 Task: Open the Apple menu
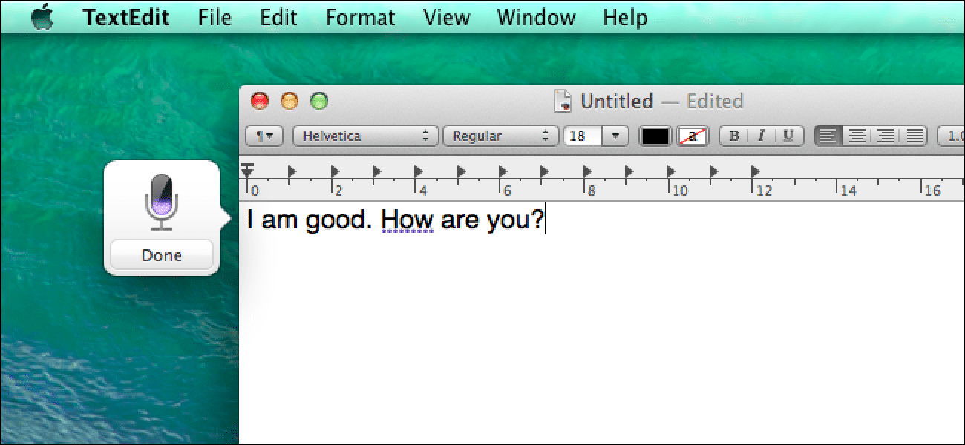point(43,16)
